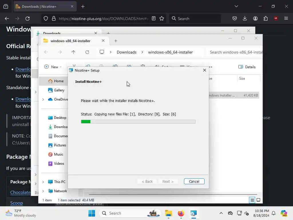The image size is (293, 220).
Task: Open Save to Pocket button
Action: [235, 18]
